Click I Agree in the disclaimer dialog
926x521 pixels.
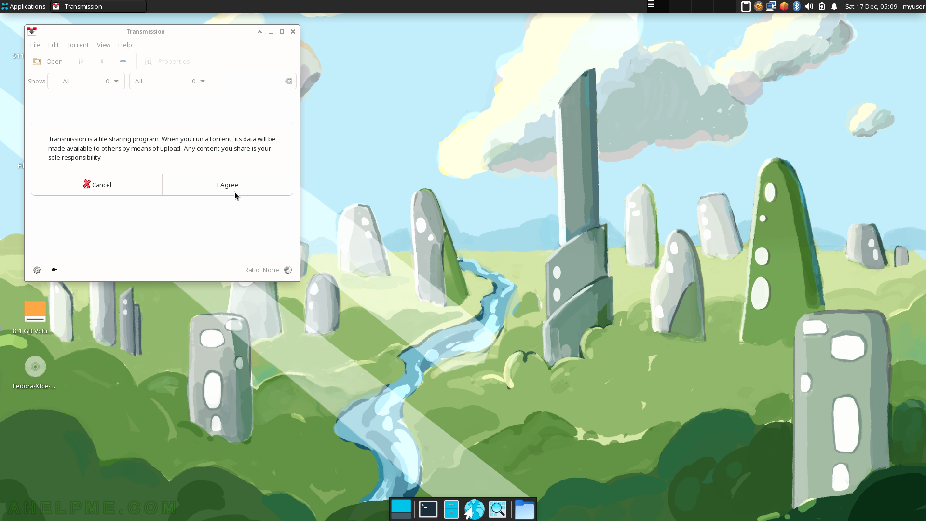(x=228, y=185)
